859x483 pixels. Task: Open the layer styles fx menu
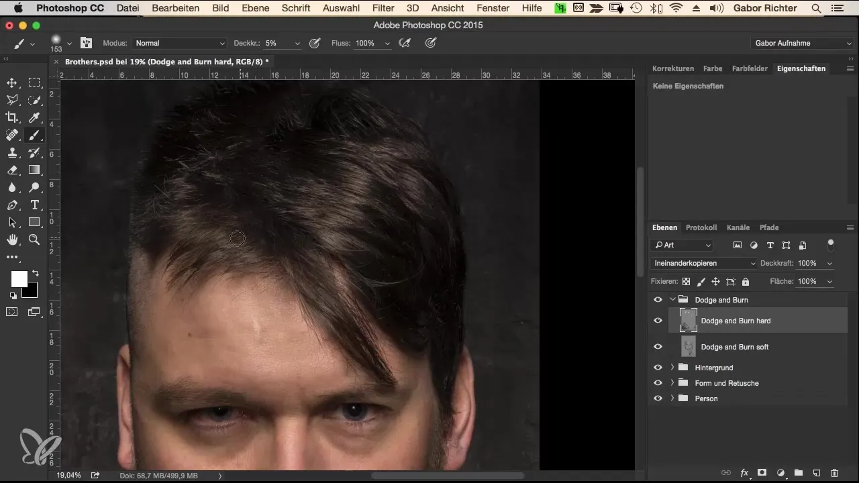[x=744, y=473]
